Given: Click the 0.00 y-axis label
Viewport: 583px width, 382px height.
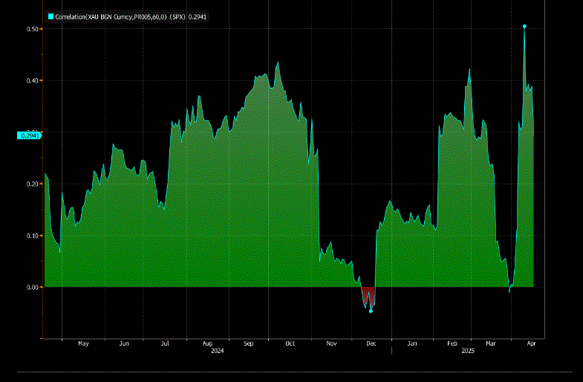Looking at the screenshot, I should click(33, 287).
